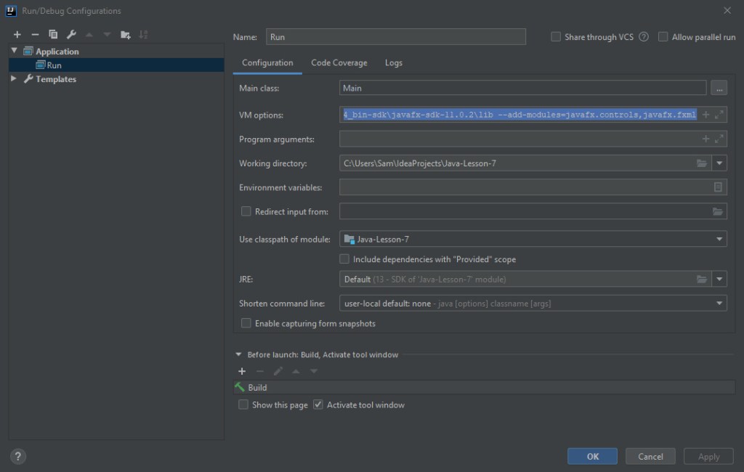744x472 pixels.
Task: Click the folder icon in Working directory field
Action: click(701, 163)
